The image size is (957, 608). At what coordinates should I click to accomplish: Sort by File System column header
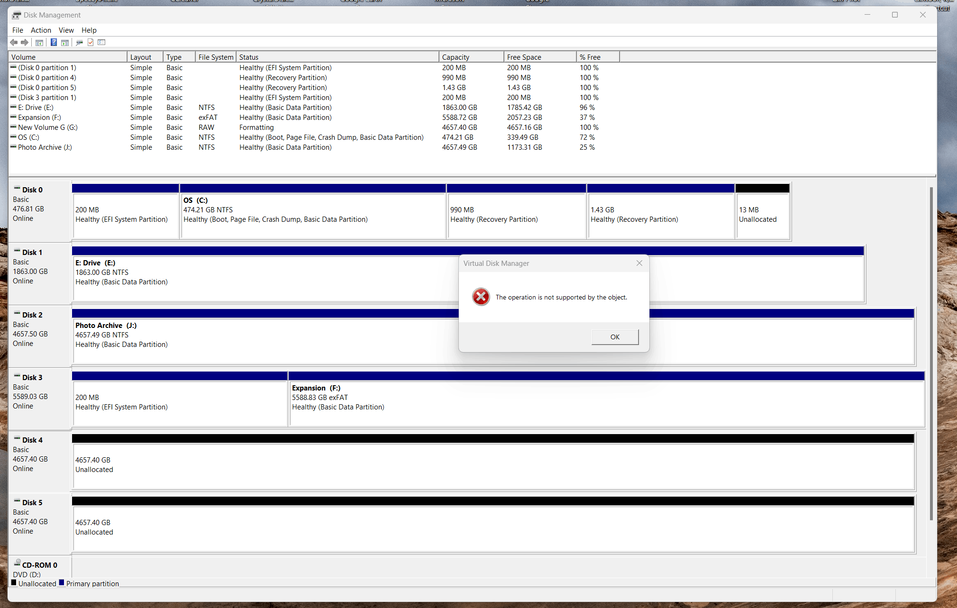pos(216,57)
